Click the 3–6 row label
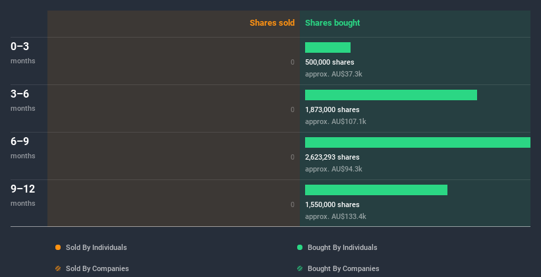Image resolution: width=541 pixels, height=277 pixels. pyautogui.click(x=20, y=94)
